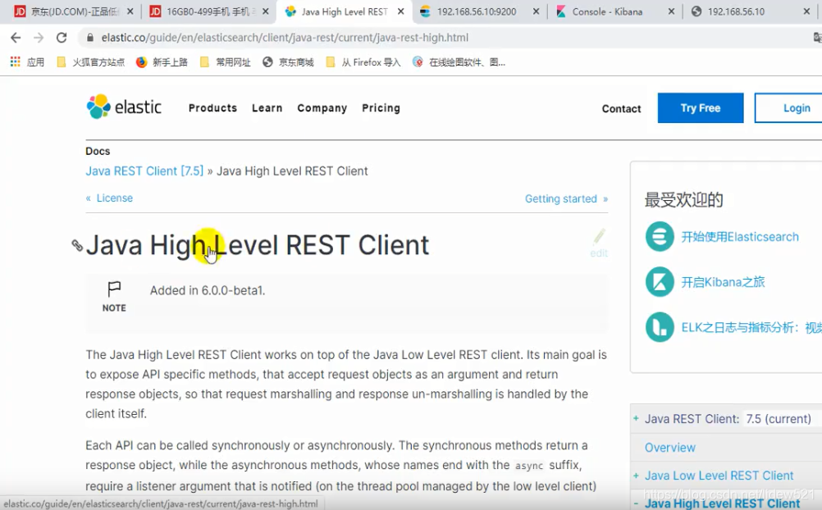
Task: Click the 最受欢迎的 heading
Action: pyautogui.click(x=683, y=200)
